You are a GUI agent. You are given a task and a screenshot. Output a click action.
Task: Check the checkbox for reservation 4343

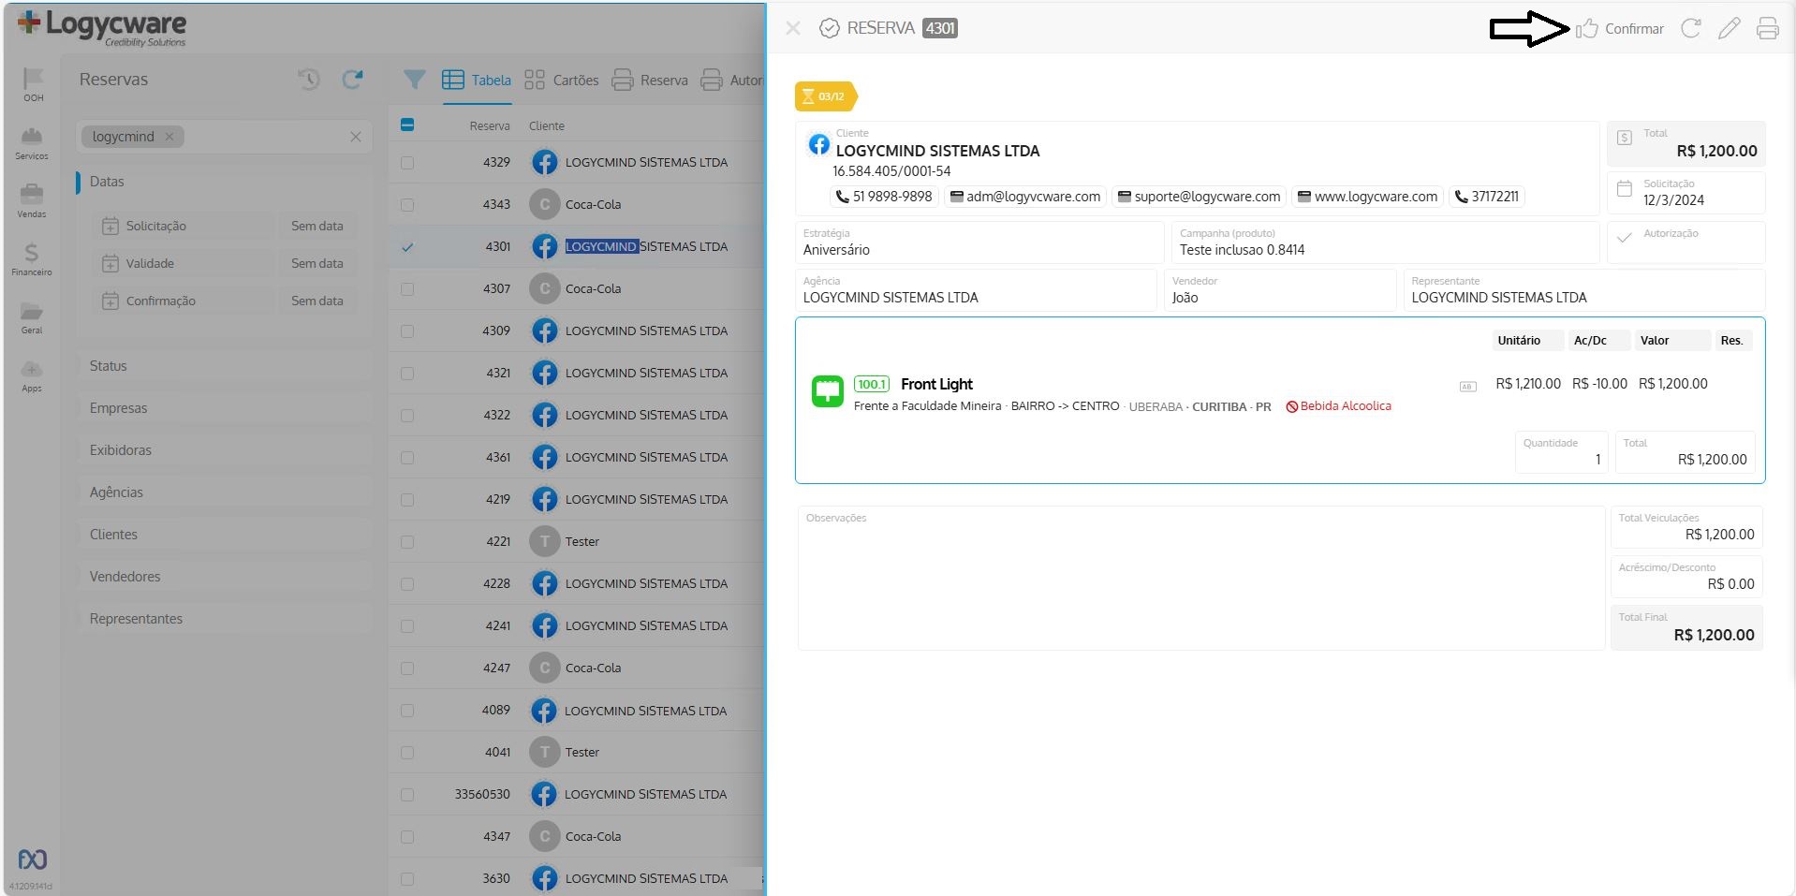407,205
